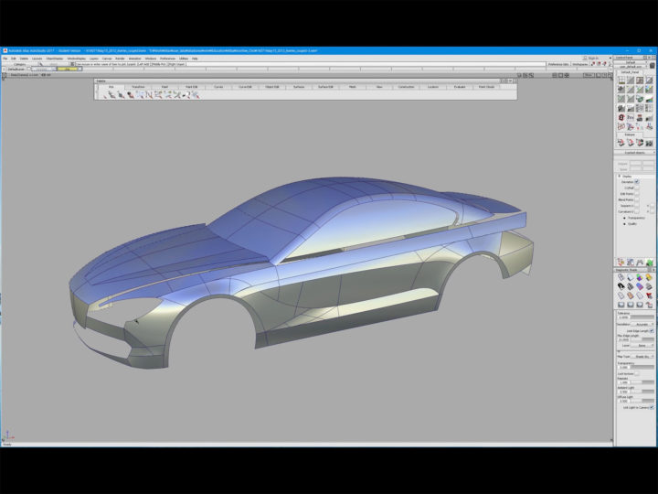The image size is (658, 494).
Task: Switch to the Curves palette tab
Action: click(x=218, y=87)
